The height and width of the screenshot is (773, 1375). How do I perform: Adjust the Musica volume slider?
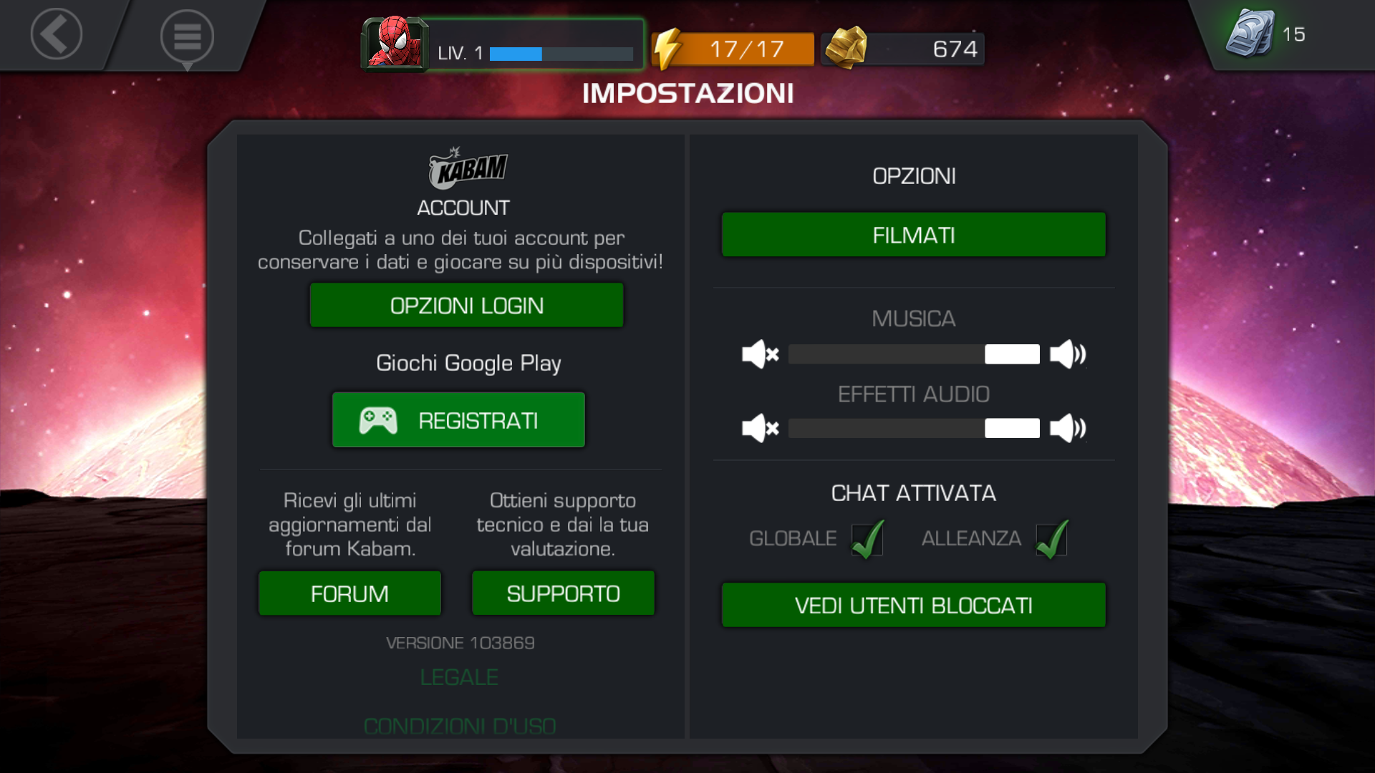(x=914, y=354)
